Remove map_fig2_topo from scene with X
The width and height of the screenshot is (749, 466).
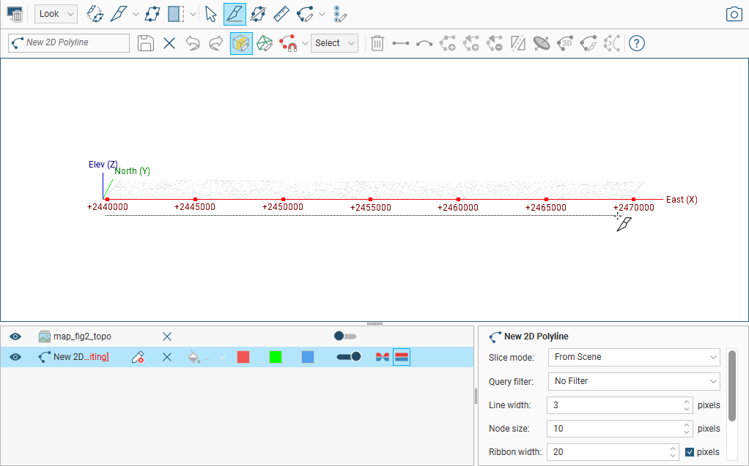167,337
